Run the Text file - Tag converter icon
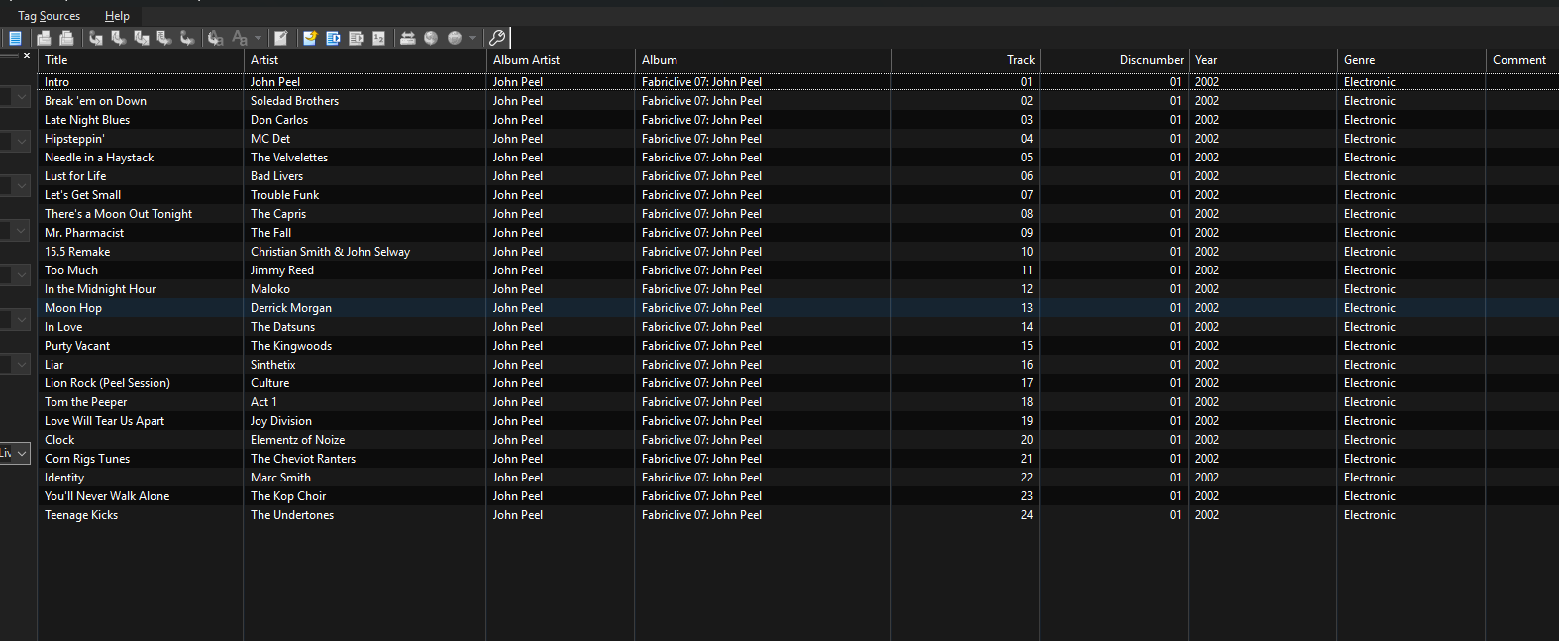 [x=164, y=38]
